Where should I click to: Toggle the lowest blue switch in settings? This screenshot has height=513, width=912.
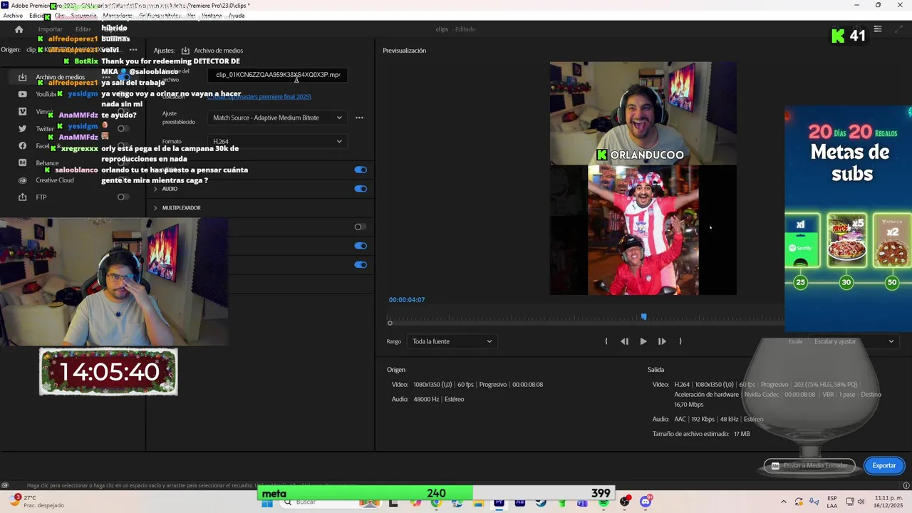pyautogui.click(x=361, y=265)
